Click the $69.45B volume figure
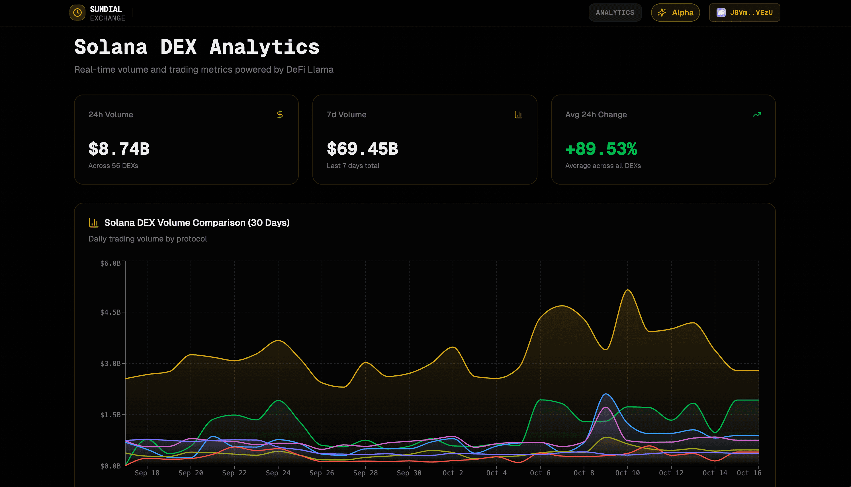The image size is (851, 487). tap(362, 149)
